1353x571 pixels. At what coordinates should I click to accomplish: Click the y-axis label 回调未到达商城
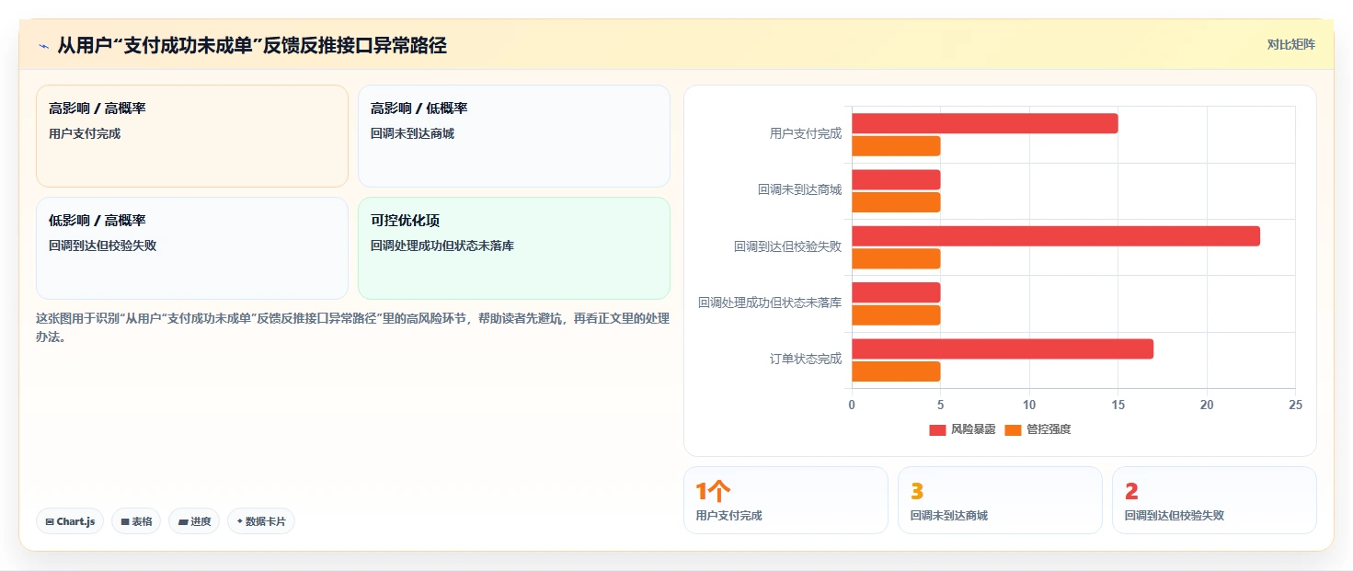799,189
